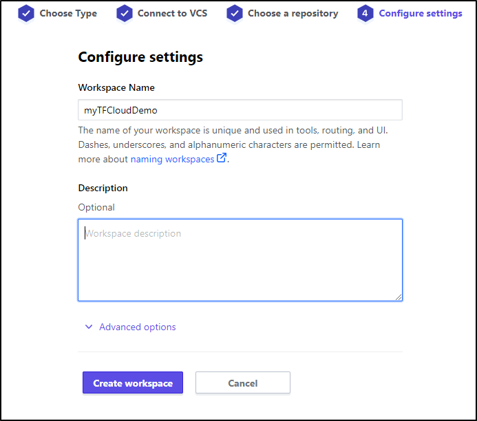This screenshot has height=421, width=477.
Task: Open the Choose a repository step
Action: pos(293,13)
